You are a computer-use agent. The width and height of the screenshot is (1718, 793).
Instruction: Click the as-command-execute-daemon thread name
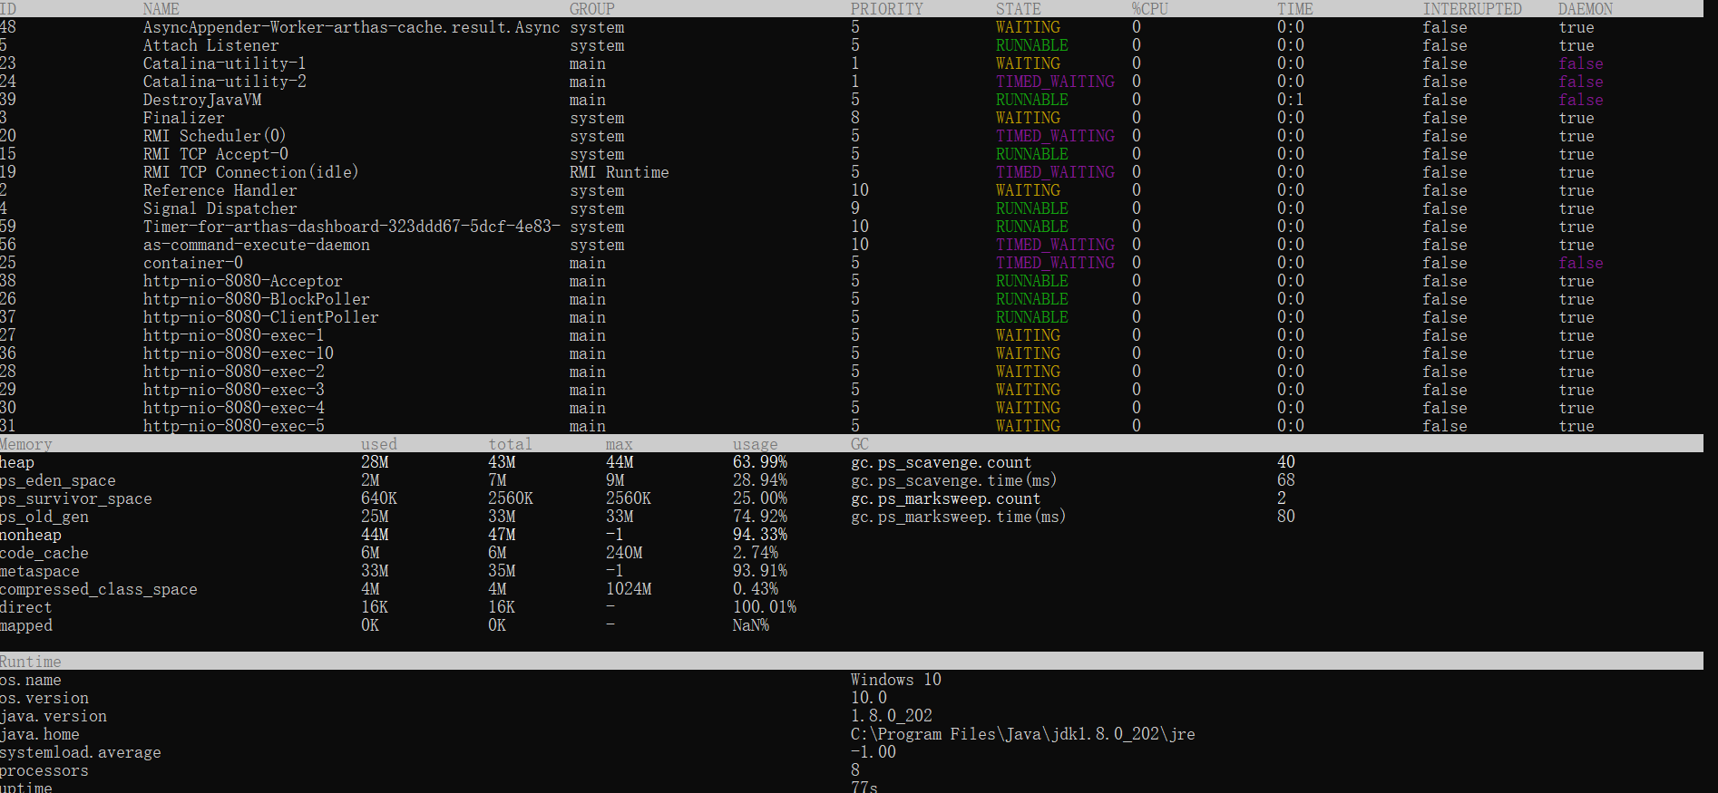(256, 245)
